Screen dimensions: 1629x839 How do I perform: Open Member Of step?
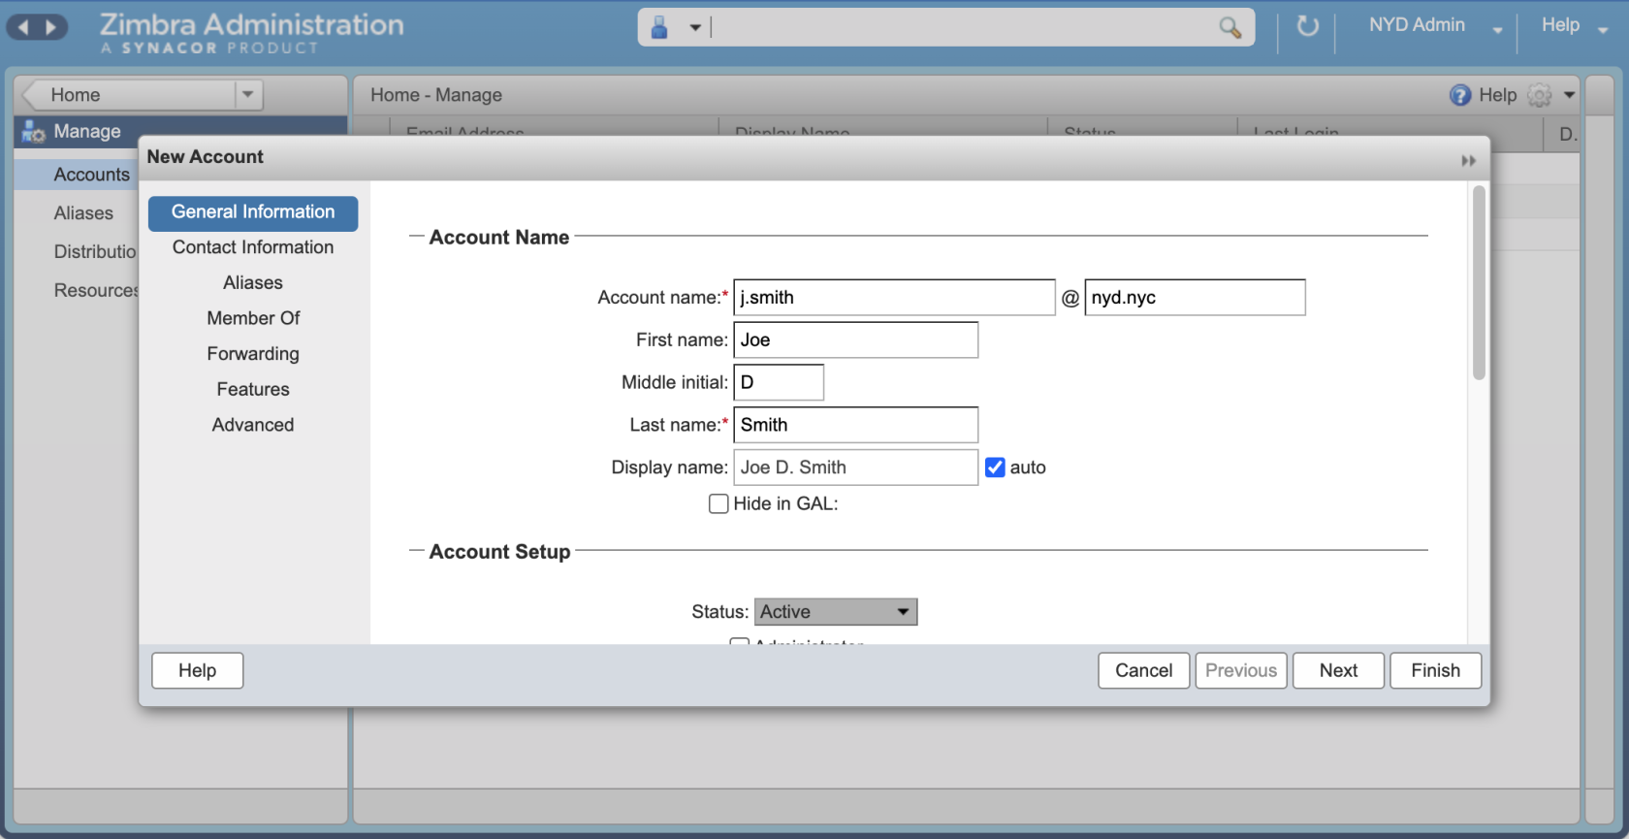click(x=253, y=318)
